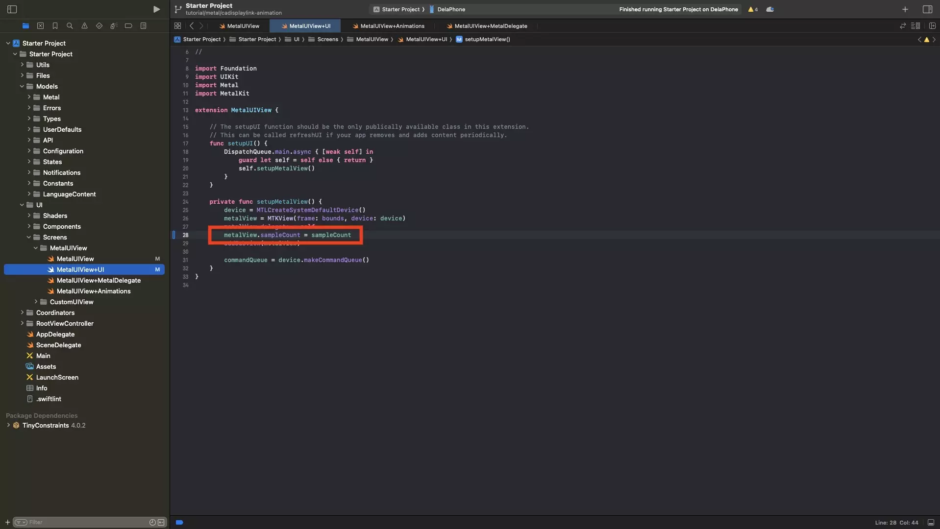Click the Line 28 Col 44 indicator

[896, 523]
